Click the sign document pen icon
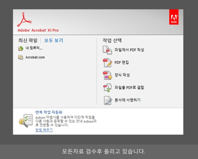 click(x=107, y=100)
